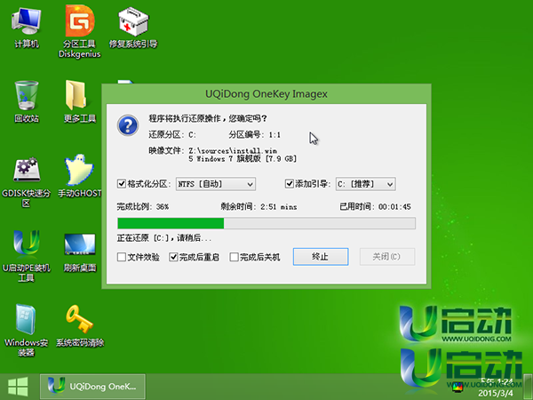Enable 文件效验 checkbox
The width and height of the screenshot is (533, 400).
click(x=122, y=257)
